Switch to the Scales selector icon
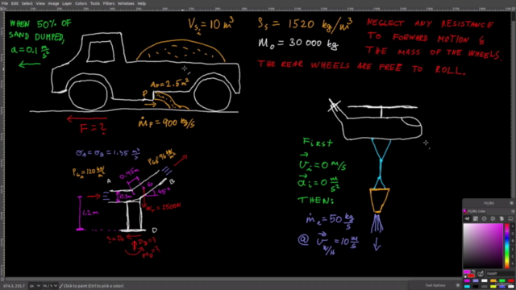Image resolution: width=516 pixels, height=290 pixels. (510, 218)
